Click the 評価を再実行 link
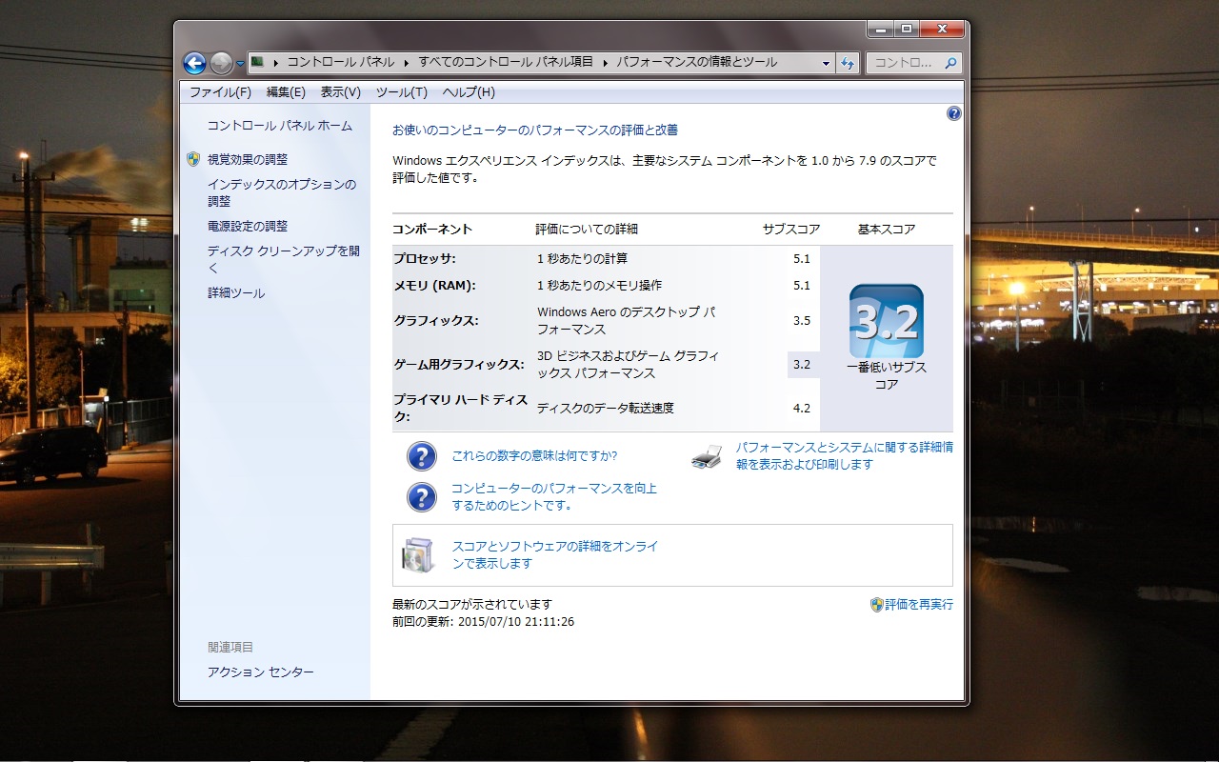The width and height of the screenshot is (1219, 762). click(x=918, y=605)
